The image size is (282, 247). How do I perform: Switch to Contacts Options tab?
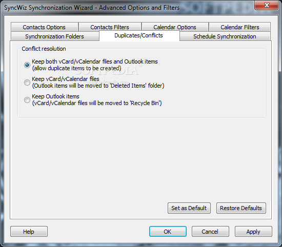[x=44, y=27]
